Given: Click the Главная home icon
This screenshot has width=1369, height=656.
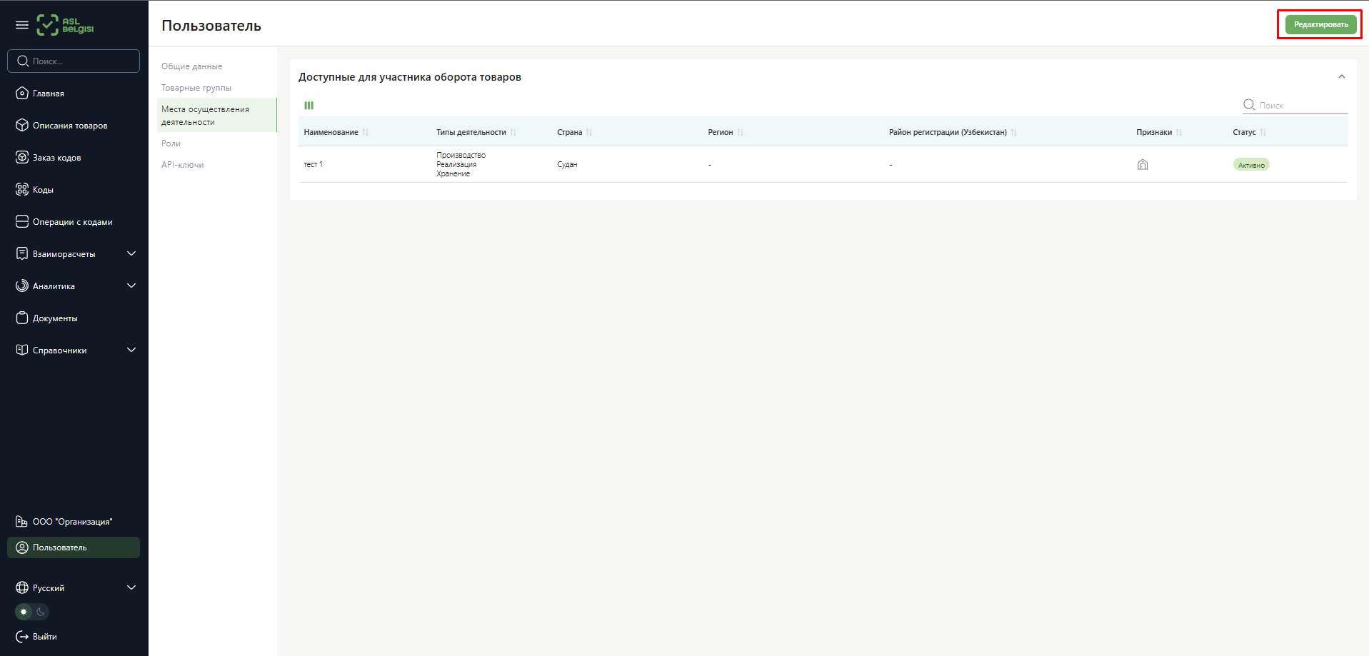Looking at the screenshot, I should pos(22,93).
